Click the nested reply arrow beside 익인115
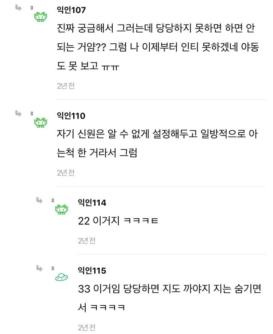273x334 pixels. pos(40,268)
